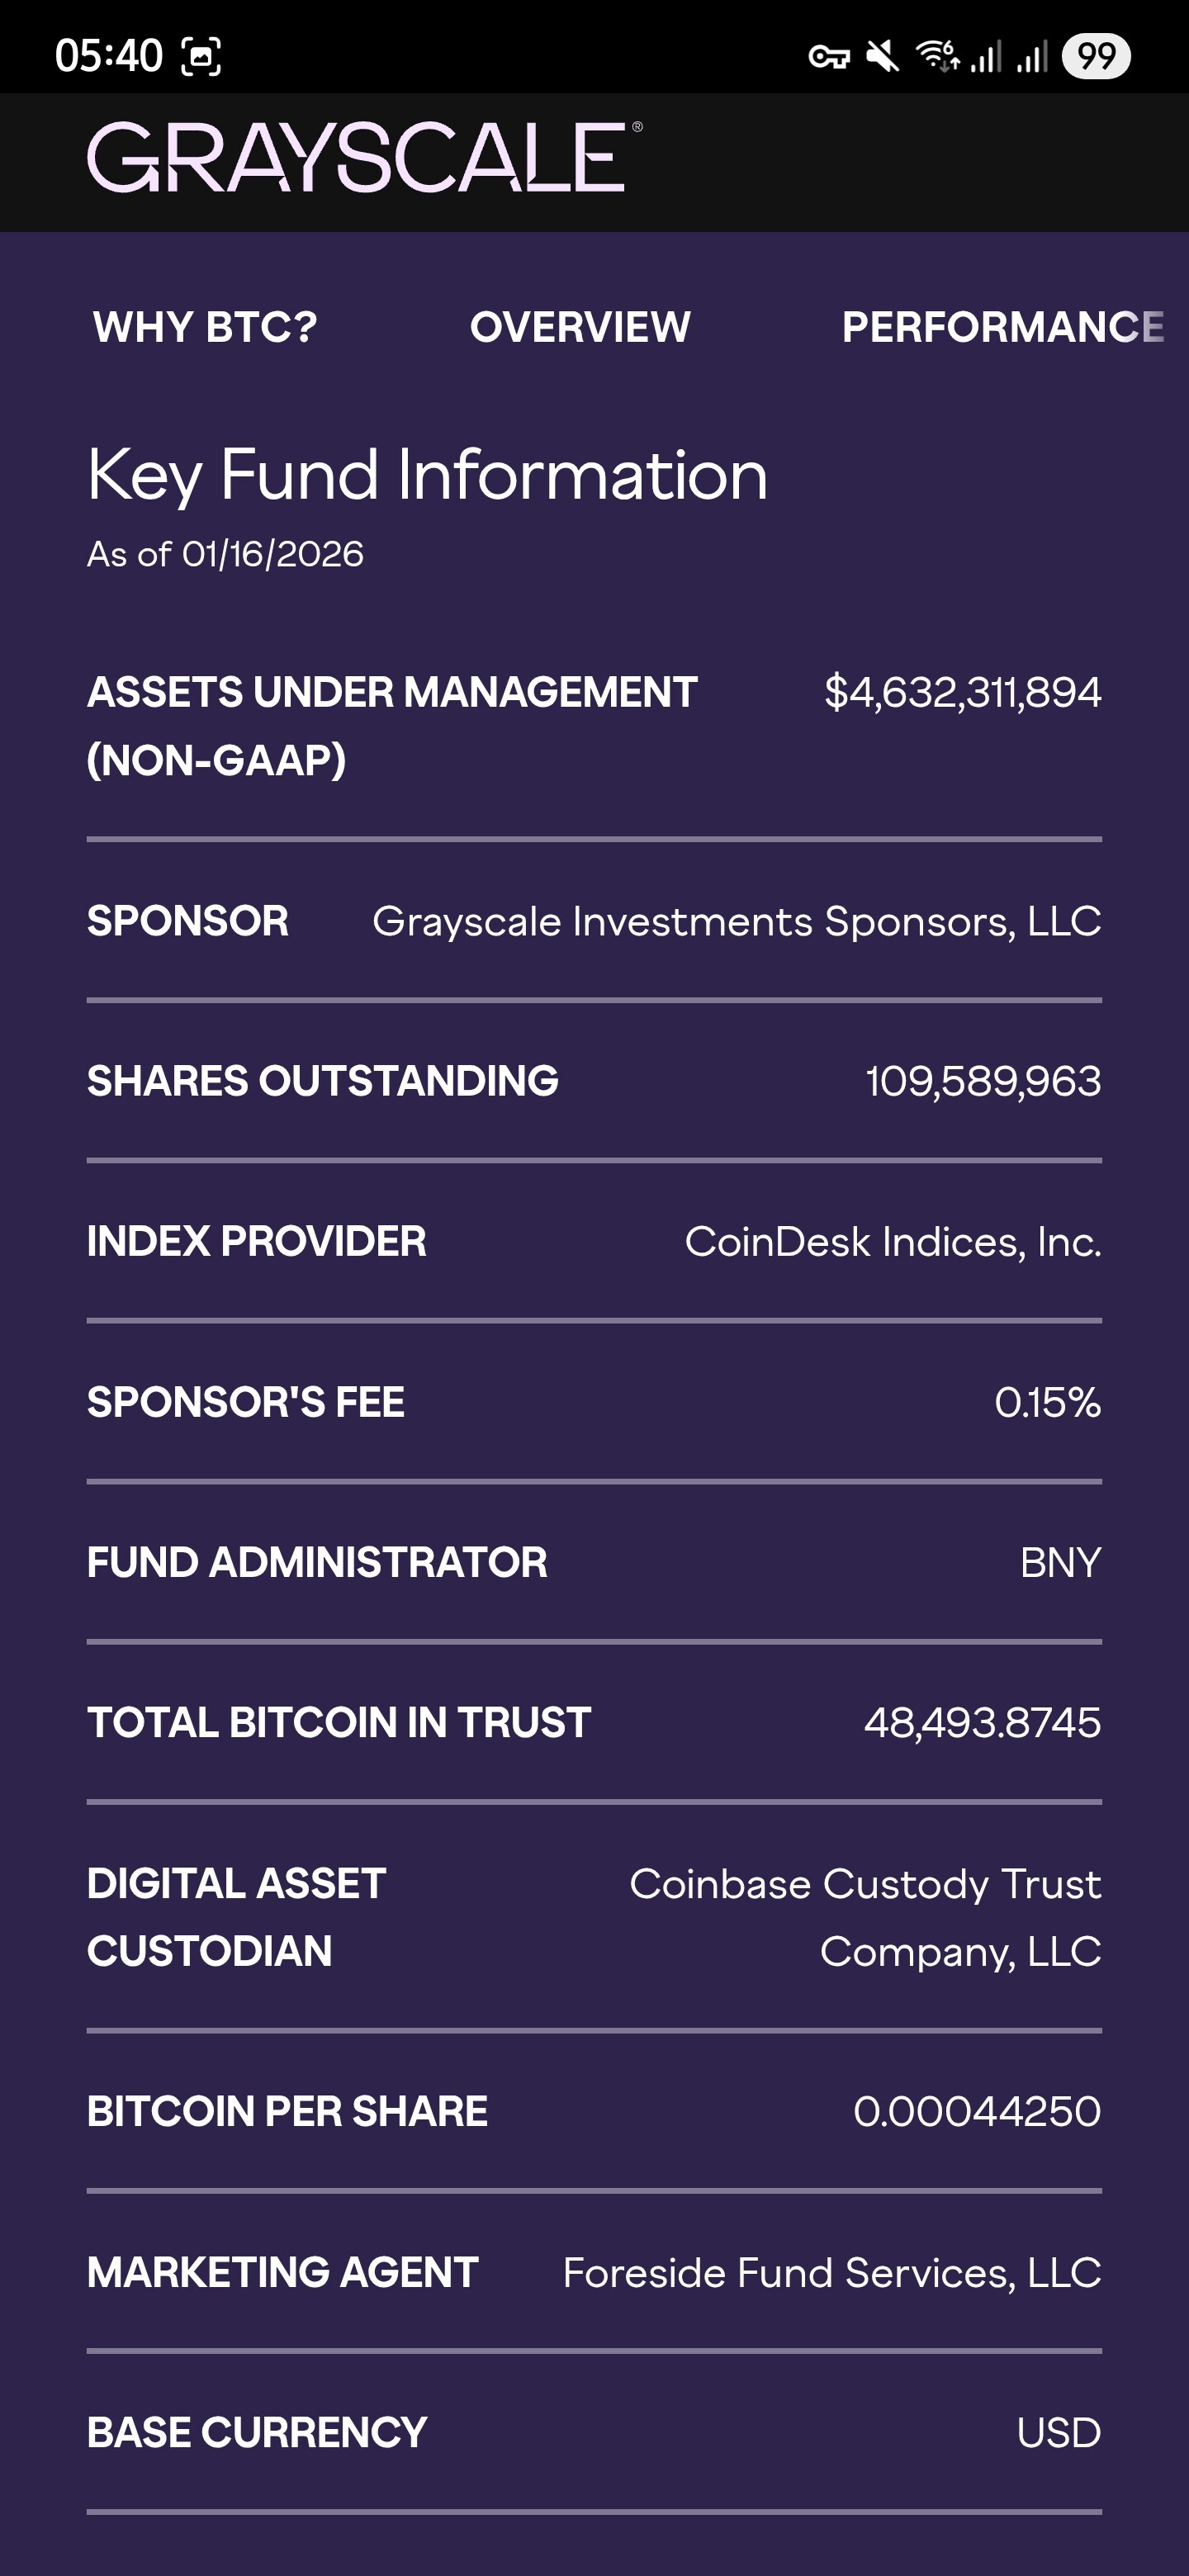Screen dimensions: 1189x2576
Task: Tap Coinbase Custody Trust Company custodian name
Action: point(865,1917)
